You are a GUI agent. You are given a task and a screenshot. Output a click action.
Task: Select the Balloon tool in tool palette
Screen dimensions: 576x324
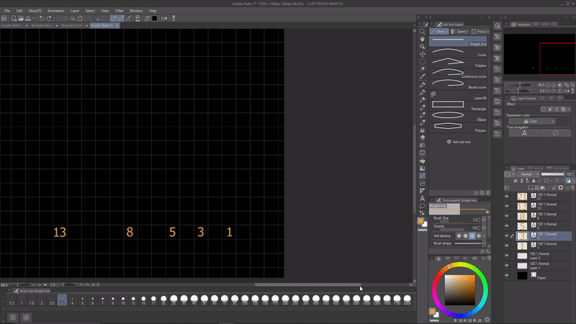423,206
